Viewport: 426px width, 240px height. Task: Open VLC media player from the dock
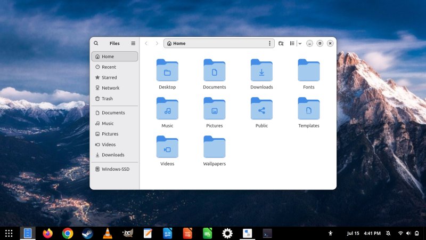pyautogui.click(x=107, y=233)
